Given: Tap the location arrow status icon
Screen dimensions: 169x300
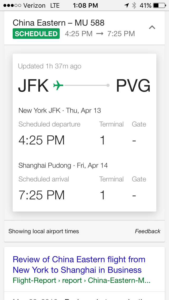Looking at the screenshot, I should click(127, 5).
